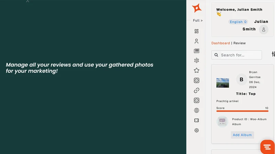Click the Add Album button
Viewport: 275px width, 154px height.
pyautogui.click(x=242, y=135)
